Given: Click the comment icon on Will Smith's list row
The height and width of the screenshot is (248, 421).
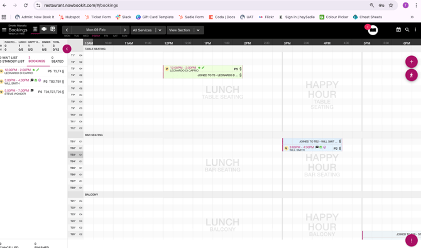Looking at the screenshot, I should click(32, 80).
